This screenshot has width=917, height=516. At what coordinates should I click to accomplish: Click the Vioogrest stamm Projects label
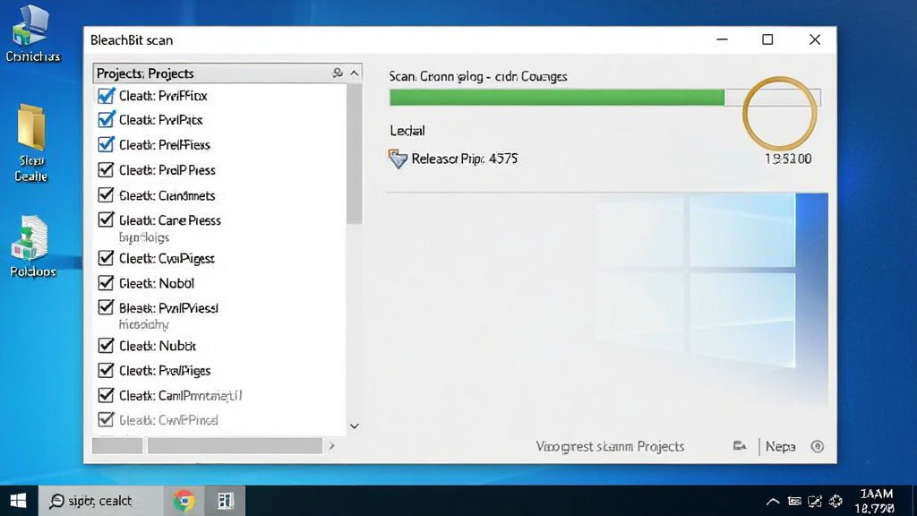pyautogui.click(x=610, y=446)
